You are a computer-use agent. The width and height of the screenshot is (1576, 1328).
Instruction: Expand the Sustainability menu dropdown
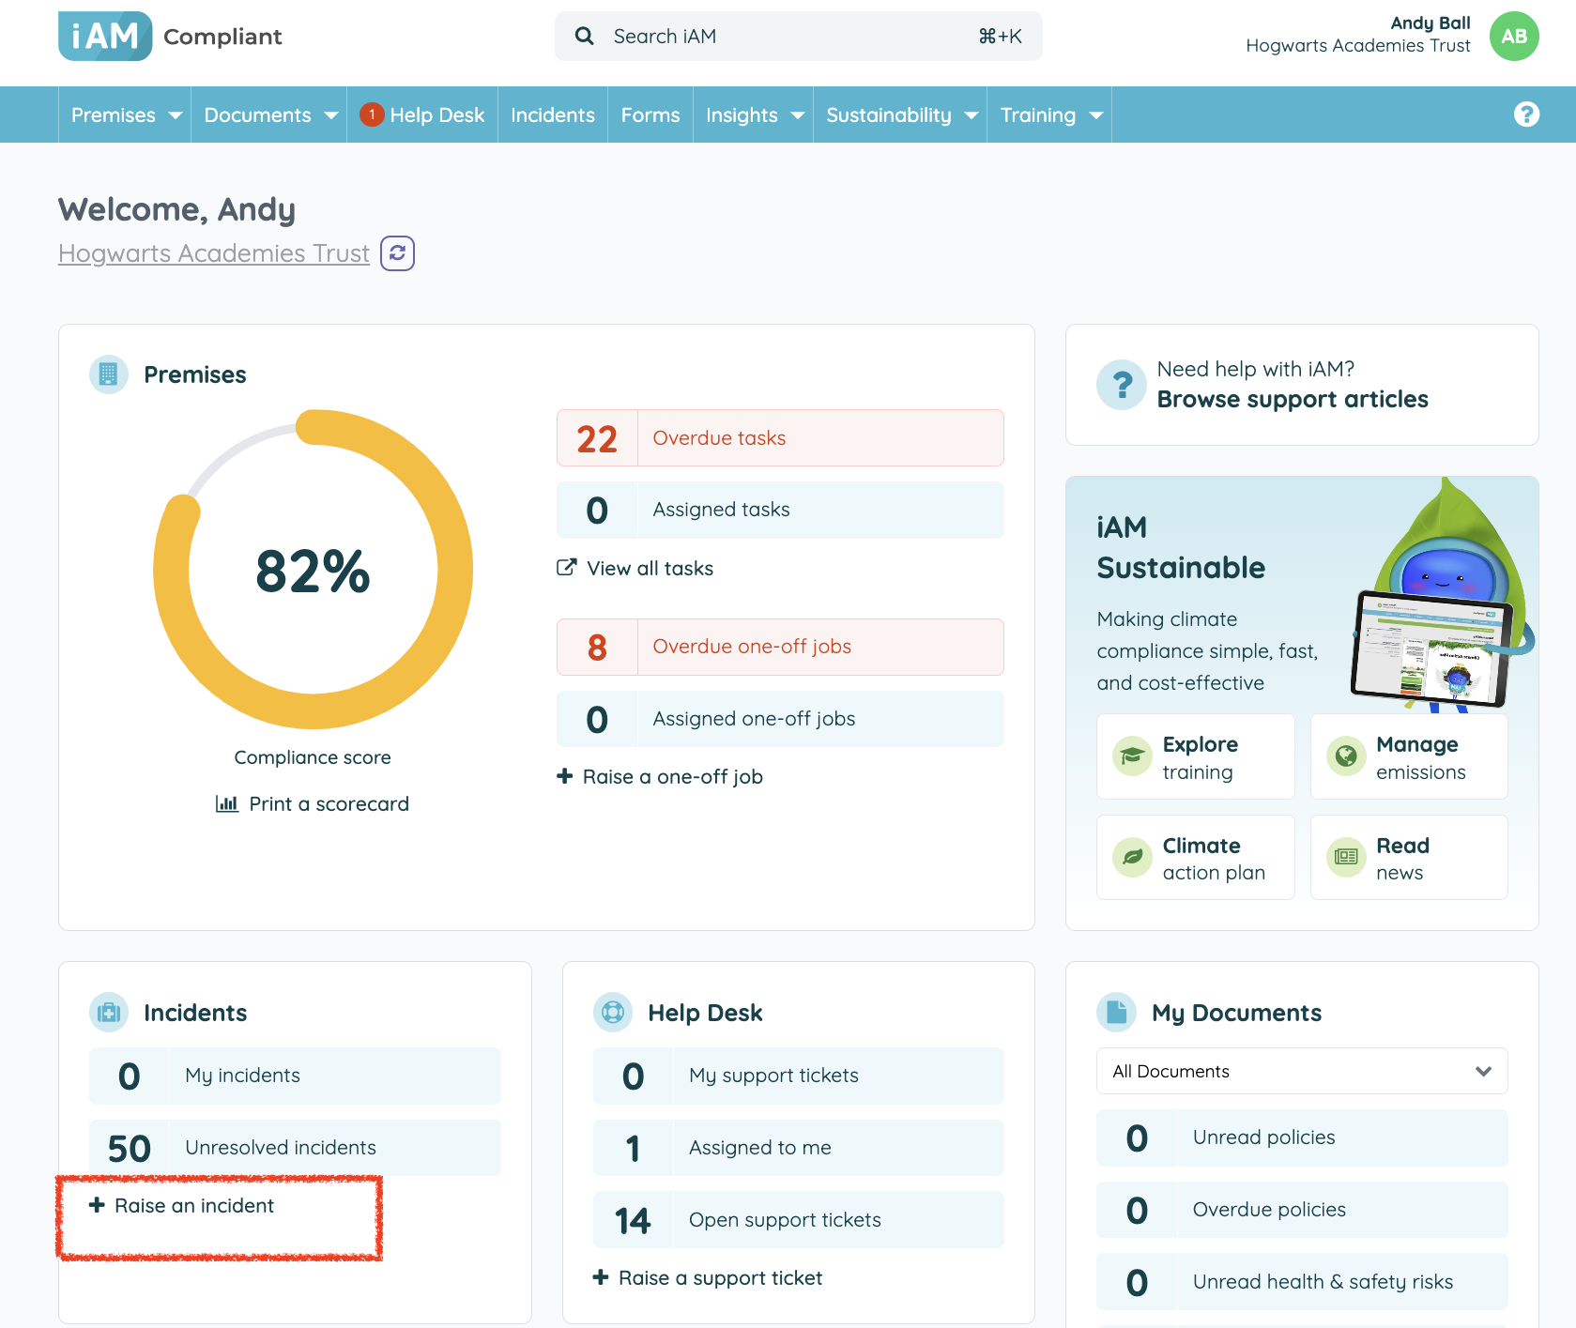tap(900, 114)
